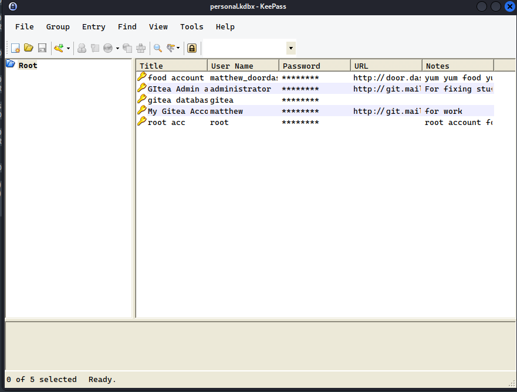The height and width of the screenshot is (392, 517).
Task: Open the Tools menu
Action: coord(191,27)
